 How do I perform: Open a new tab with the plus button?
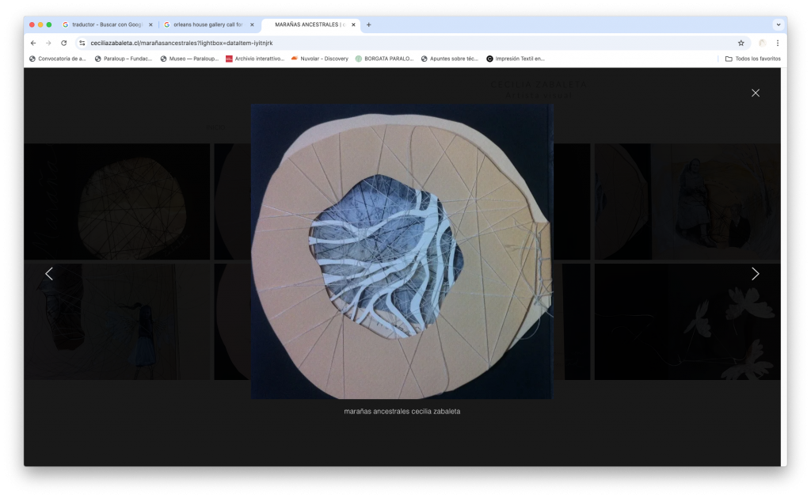pyautogui.click(x=369, y=25)
